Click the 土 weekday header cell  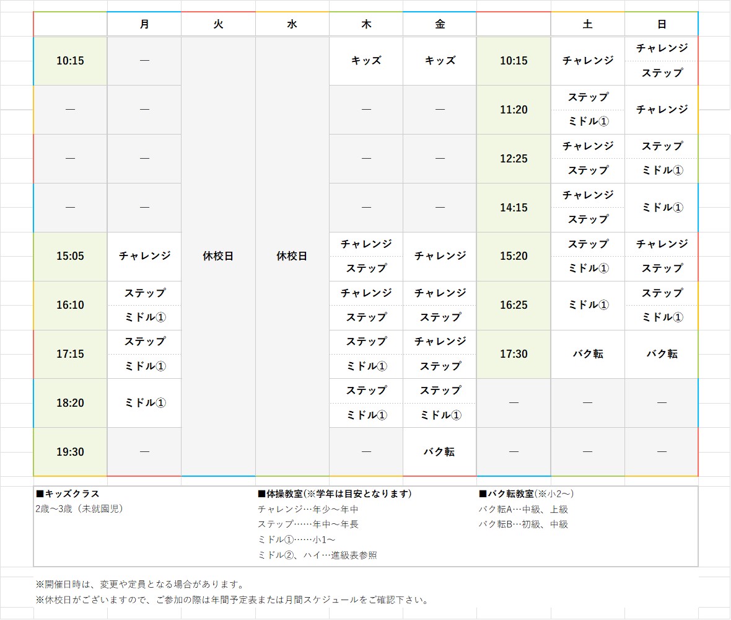587,24
